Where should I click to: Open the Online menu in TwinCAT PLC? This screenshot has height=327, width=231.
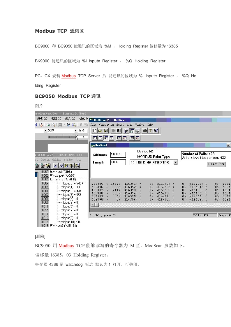tap(57, 159)
